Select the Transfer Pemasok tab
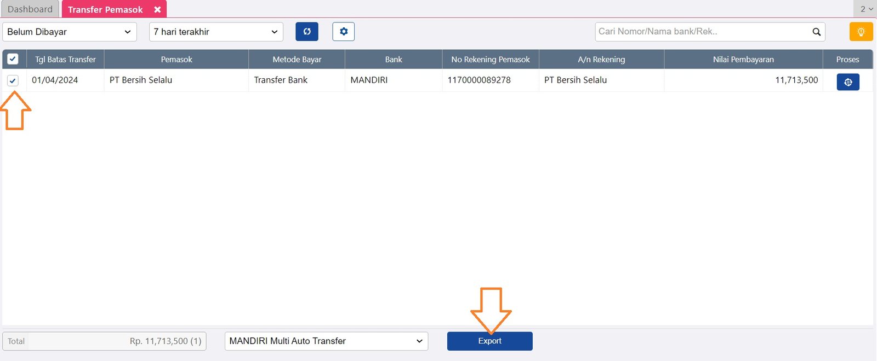This screenshot has width=877, height=361. click(105, 10)
